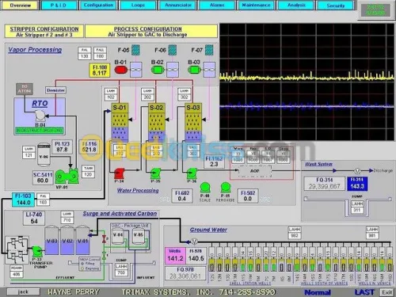The height and width of the screenshot is (297, 396).
Task: Toggle the Ground Water motor valve
Action: point(194,242)
